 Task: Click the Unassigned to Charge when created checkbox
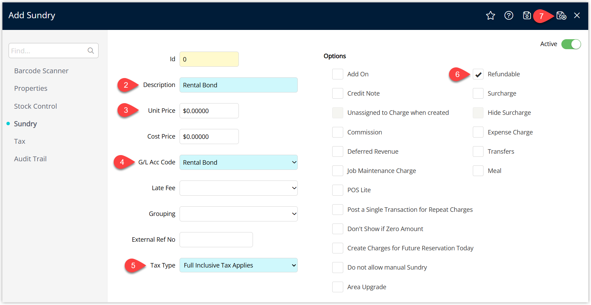coord(338,113)
